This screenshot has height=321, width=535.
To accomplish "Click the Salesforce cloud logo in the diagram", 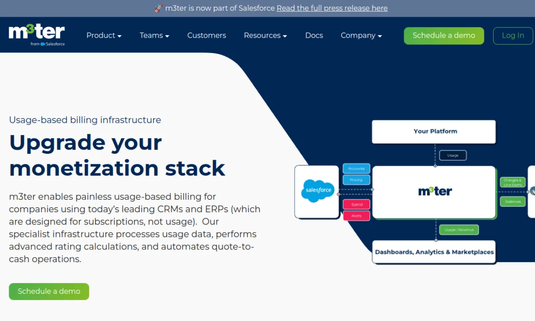I will [x=318, y=191].
